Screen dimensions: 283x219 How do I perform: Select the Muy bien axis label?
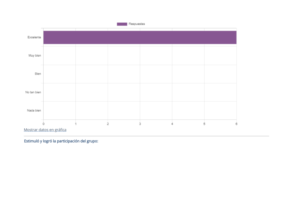[x=35, y=56]
